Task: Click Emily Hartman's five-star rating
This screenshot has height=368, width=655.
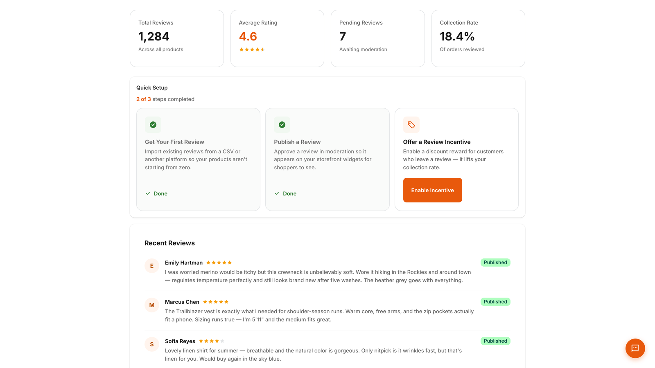Action: tap(219, 263)
